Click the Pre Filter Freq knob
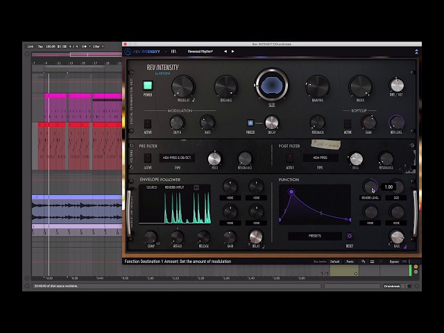 coord(214,158)
